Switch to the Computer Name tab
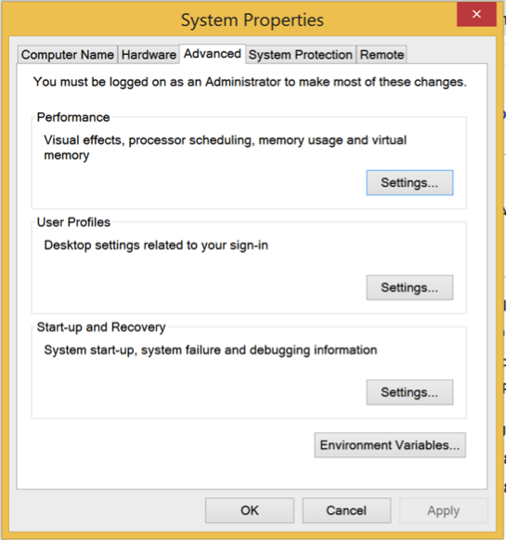Image resolution: width=507 pixels, height=541 pixels. tap(68, 55)
